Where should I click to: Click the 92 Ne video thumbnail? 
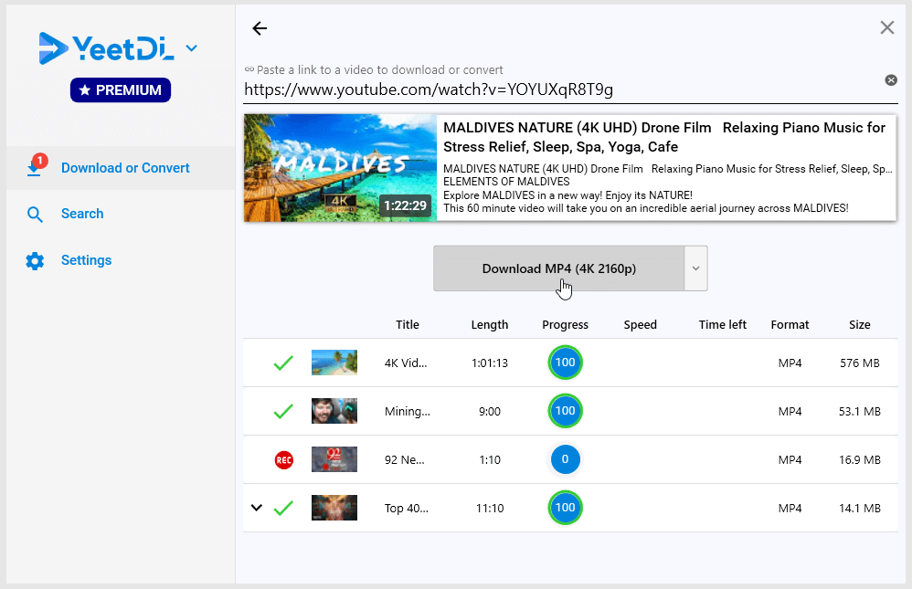pos(334,458)
